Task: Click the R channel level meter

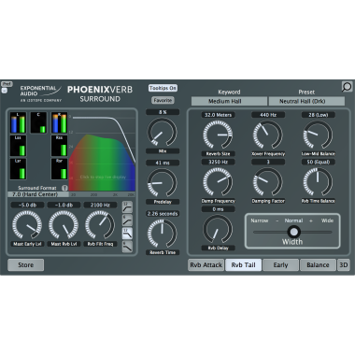Action: pyautogui.click(x=59, y=122)
